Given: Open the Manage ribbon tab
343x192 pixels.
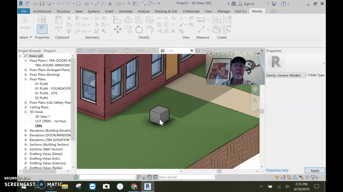Looking at the screenshot, I should (223, 11).
